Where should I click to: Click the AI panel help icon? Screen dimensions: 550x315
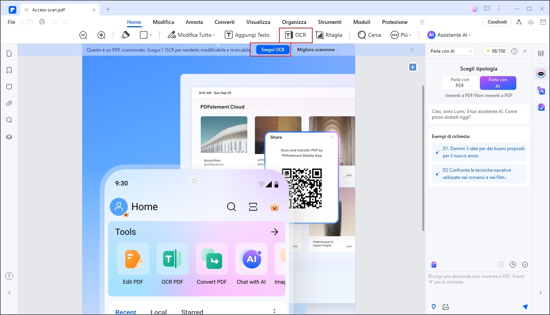pyautogui.click(x=514, y=51)
